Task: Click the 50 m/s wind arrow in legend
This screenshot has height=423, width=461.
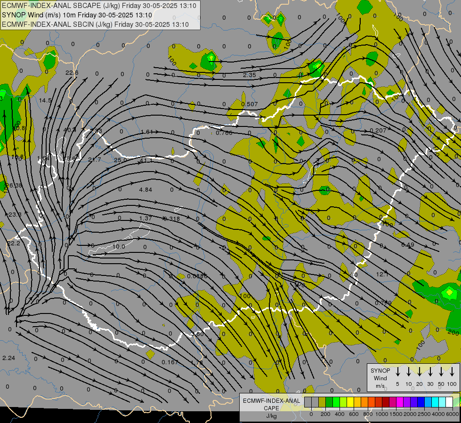Action: 441,372
